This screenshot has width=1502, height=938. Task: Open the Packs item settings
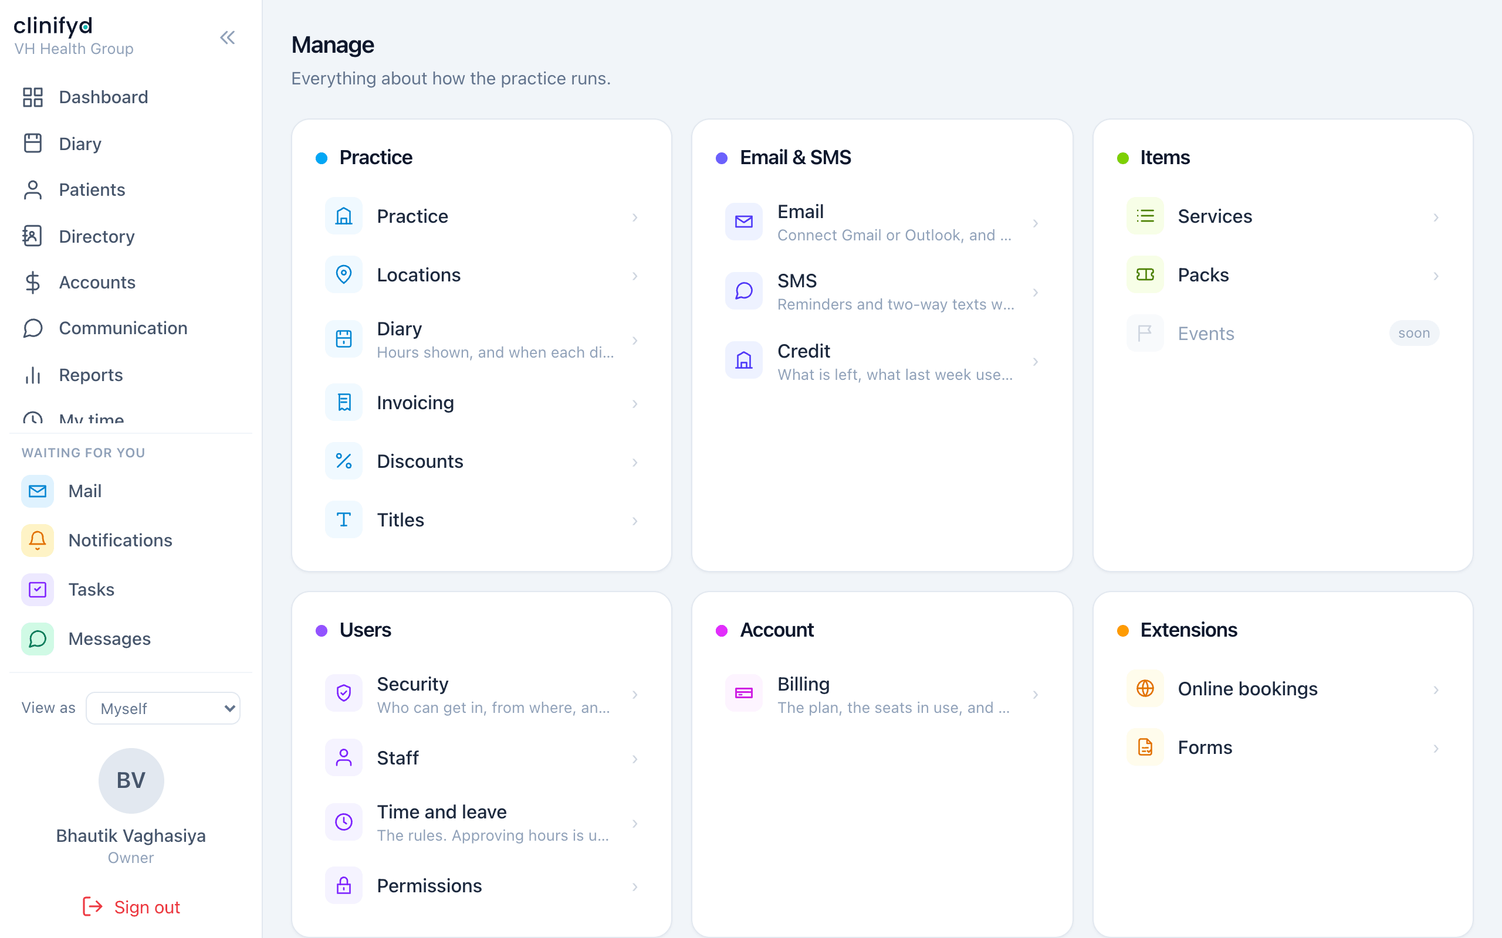[x=1283, y=275]
